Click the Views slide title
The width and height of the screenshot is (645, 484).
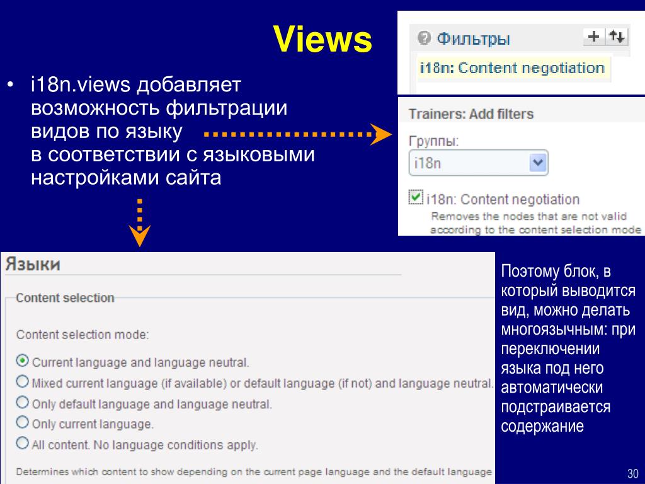[x=322, y=39]
